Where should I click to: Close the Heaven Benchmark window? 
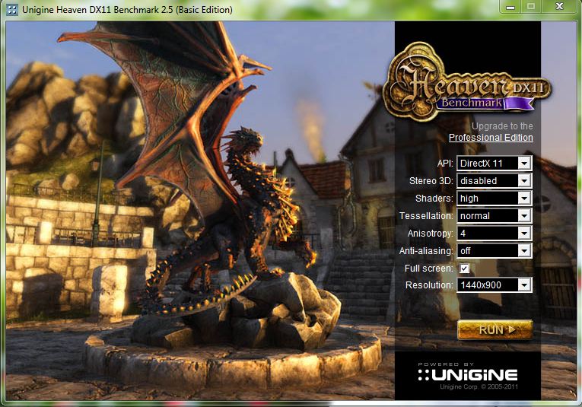tap(560, 6)
